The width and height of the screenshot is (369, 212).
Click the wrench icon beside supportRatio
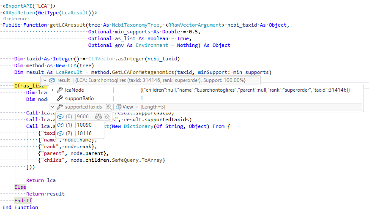coord(60,98)
